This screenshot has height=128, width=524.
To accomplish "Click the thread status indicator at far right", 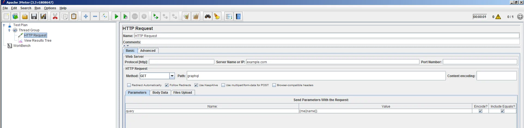I will 520,17.
